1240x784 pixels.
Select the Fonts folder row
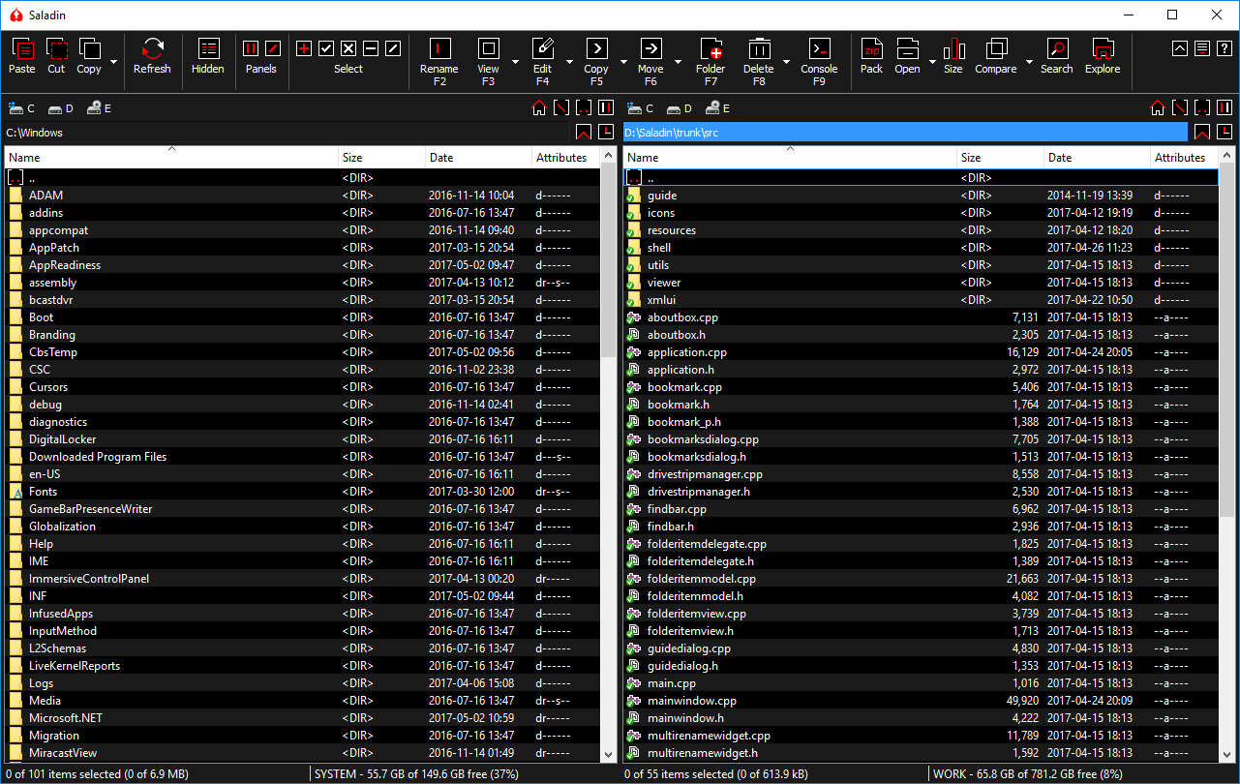click(x=303, y=492)
